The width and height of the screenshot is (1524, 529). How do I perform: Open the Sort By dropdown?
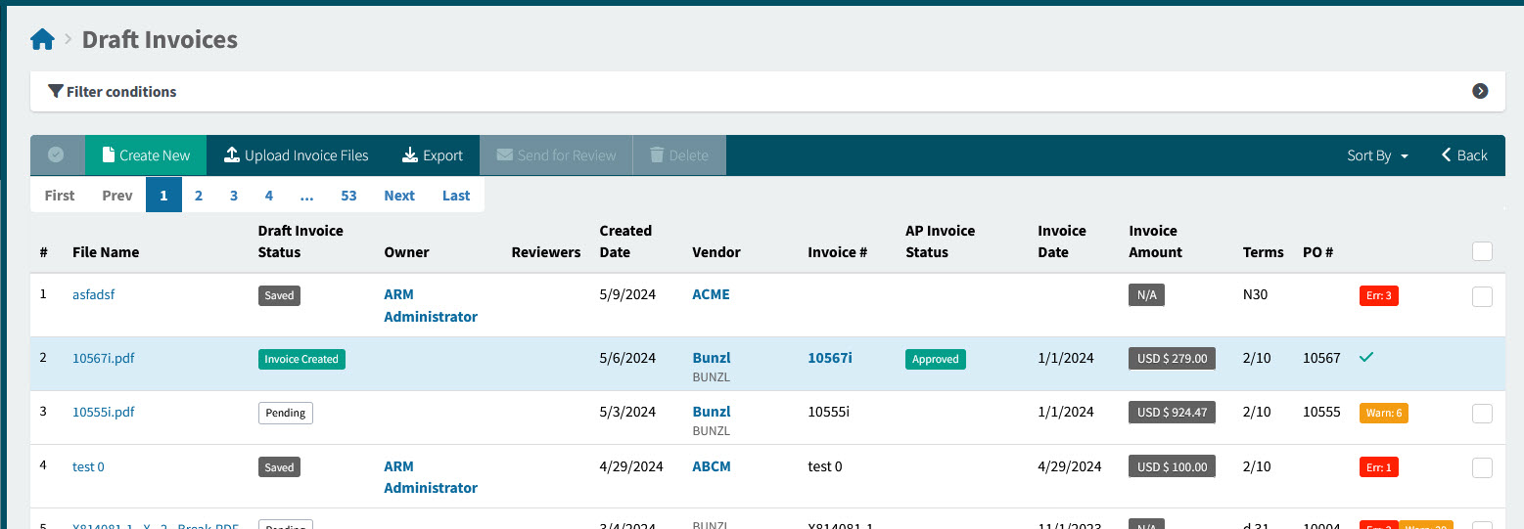coord(1377,155)
